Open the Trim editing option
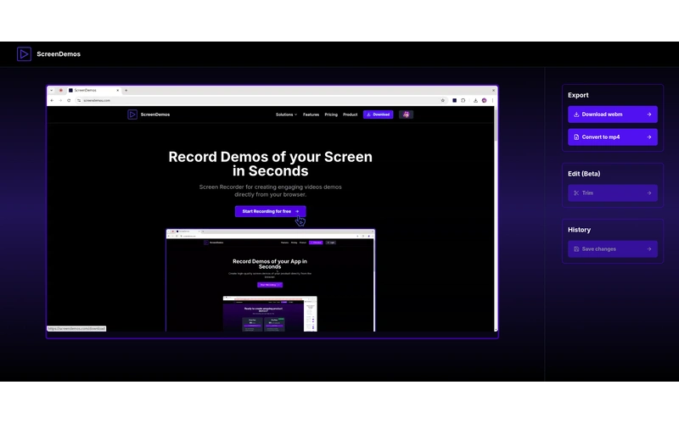Screen dimensions: 679x424 [x=612, y=193]
